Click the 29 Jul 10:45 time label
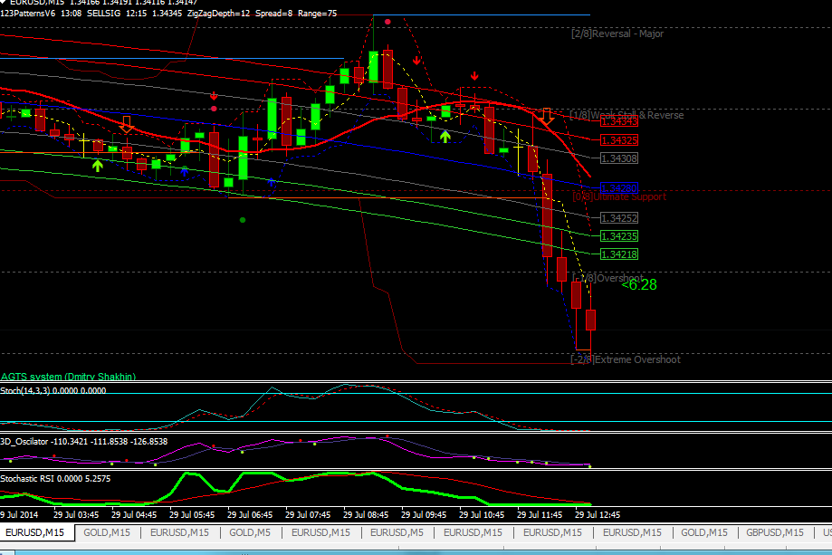The height and width of the screenshot is (555, 832). [x=482, y=514]
